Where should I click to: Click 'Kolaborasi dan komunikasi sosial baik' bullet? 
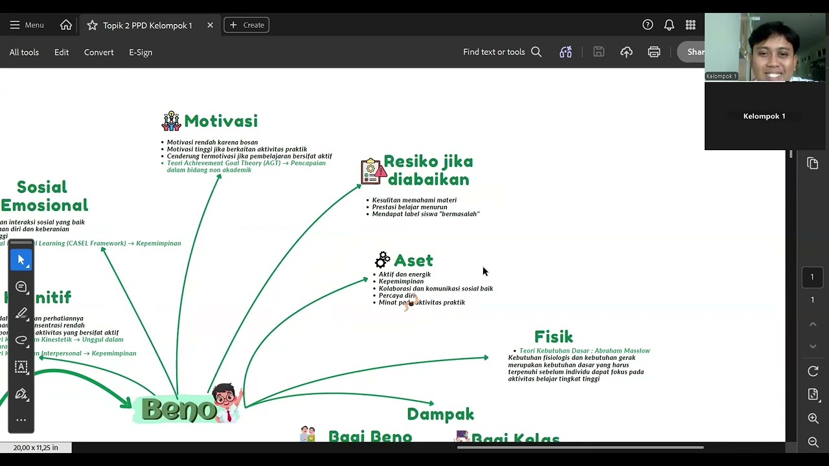(436, 289)
